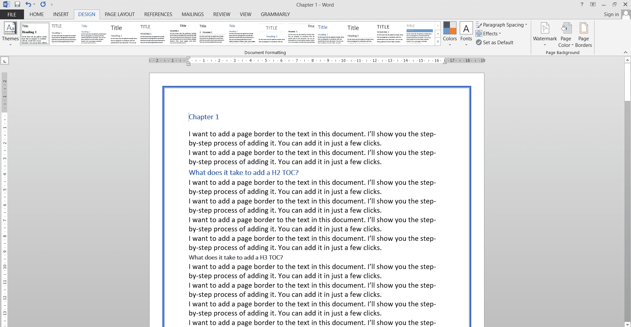Click the Sign in link
This screenshot has width=631, height=327.
click(611, 14)
